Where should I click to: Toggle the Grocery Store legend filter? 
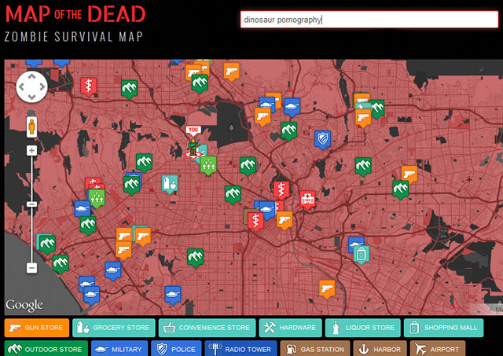(114, 328)
